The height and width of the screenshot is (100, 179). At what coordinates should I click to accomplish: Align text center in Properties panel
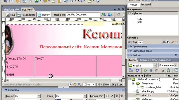(122, 96)
